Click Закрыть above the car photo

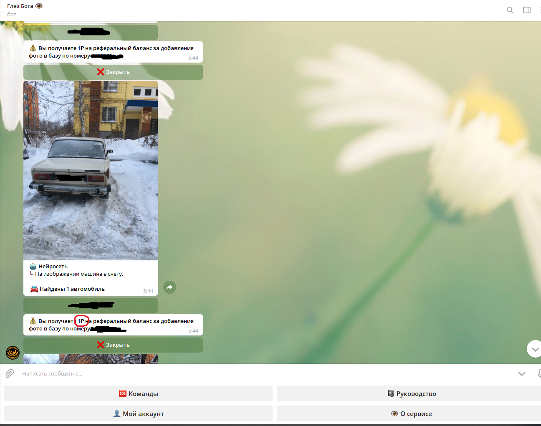[x=113, y=72]
